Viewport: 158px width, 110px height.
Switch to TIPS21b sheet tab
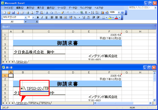pos(45,103)
